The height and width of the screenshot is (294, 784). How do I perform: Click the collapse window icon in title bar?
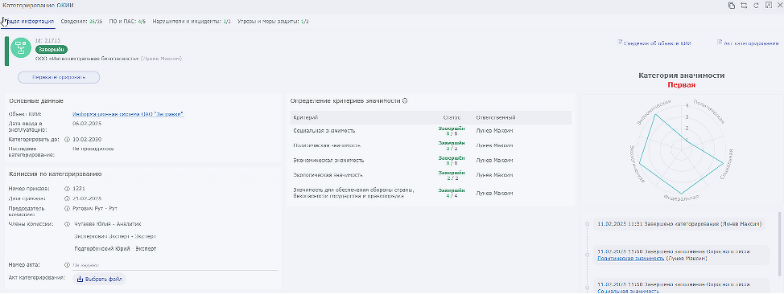point(768,5)
